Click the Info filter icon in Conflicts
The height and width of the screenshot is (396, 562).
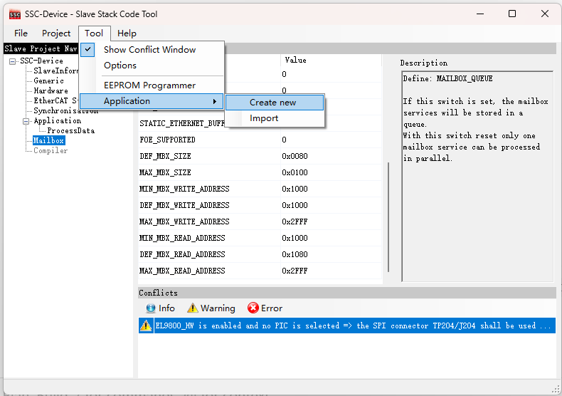151,308
